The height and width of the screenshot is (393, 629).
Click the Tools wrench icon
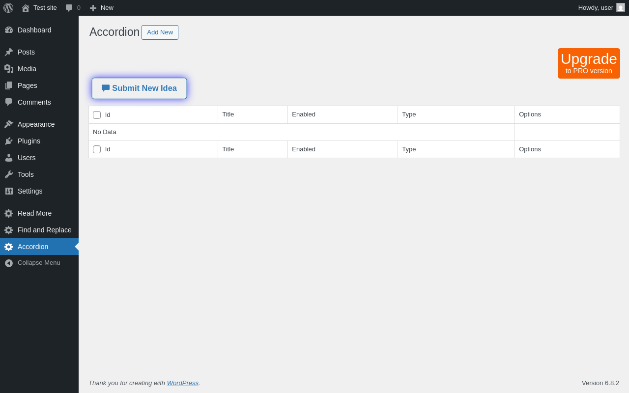(x=9, y=174)
